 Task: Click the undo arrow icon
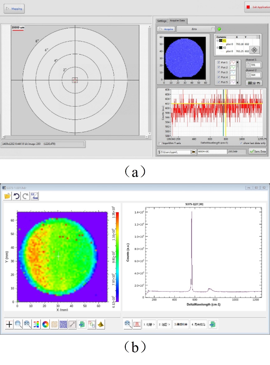(x=16, y=196)
